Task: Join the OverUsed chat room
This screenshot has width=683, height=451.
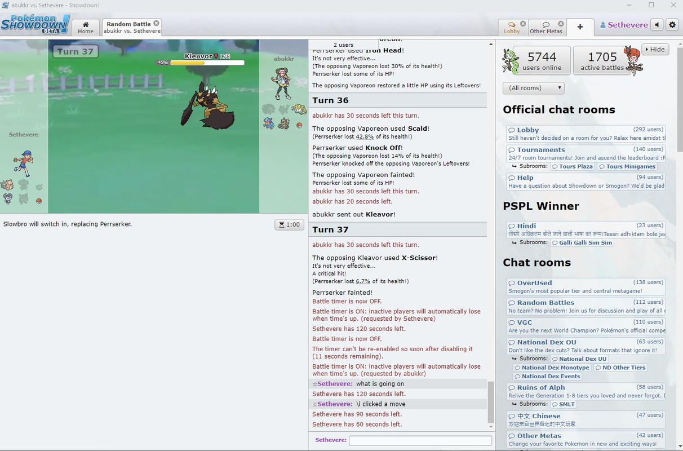Action: pos(586,286)
